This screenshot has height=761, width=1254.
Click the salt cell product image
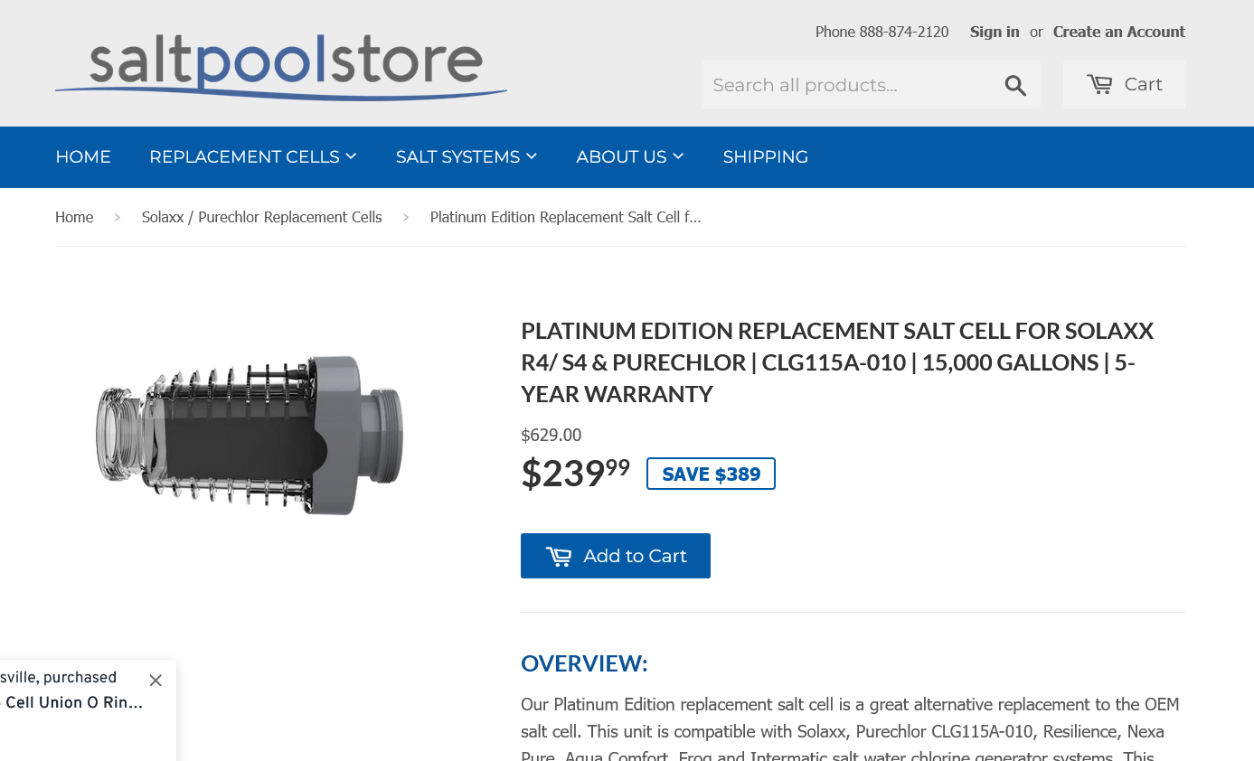(250, 435)
